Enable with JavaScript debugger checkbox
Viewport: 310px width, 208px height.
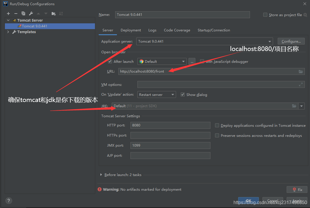point(202,61)
